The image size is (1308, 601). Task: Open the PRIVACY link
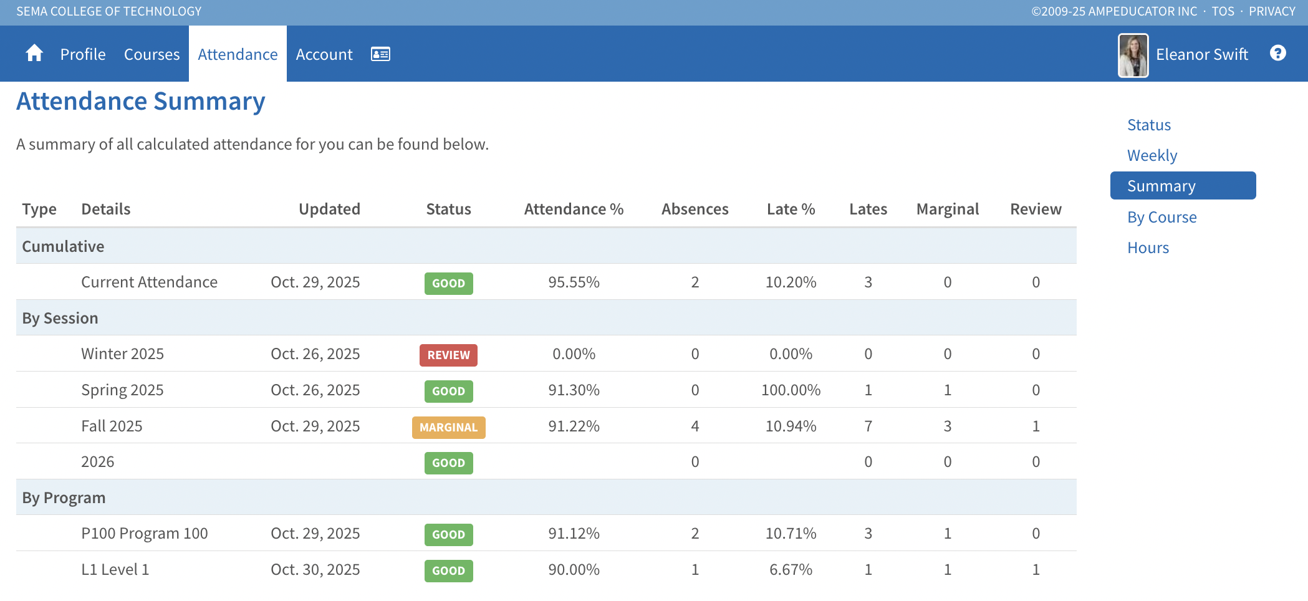1272,11
